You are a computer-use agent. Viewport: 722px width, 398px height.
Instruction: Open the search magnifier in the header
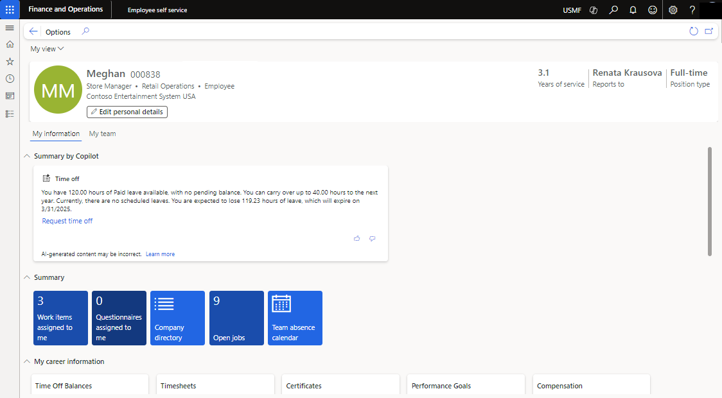pyautogui.click(x=613, y=10)
